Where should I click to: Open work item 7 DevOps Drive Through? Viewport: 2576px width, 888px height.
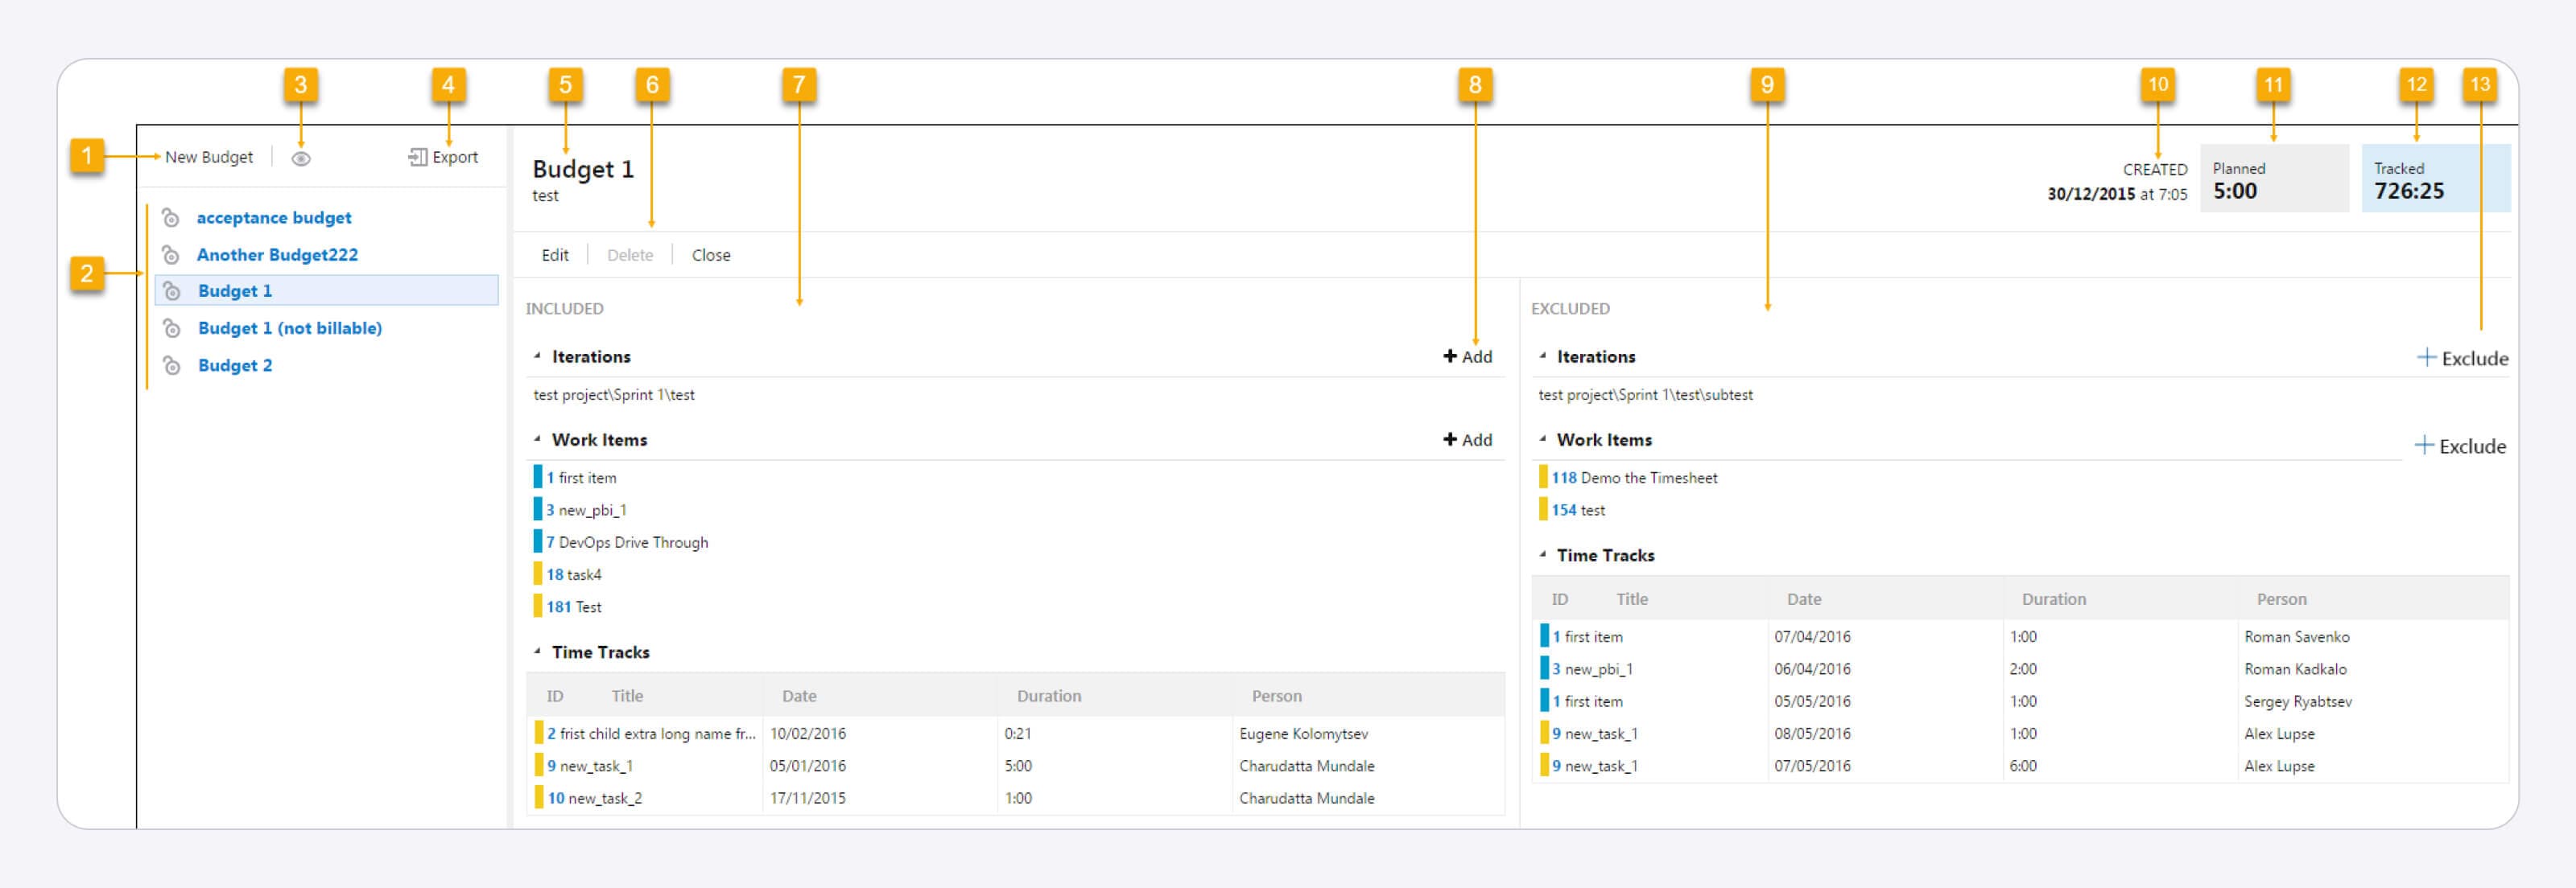(627, 542)
